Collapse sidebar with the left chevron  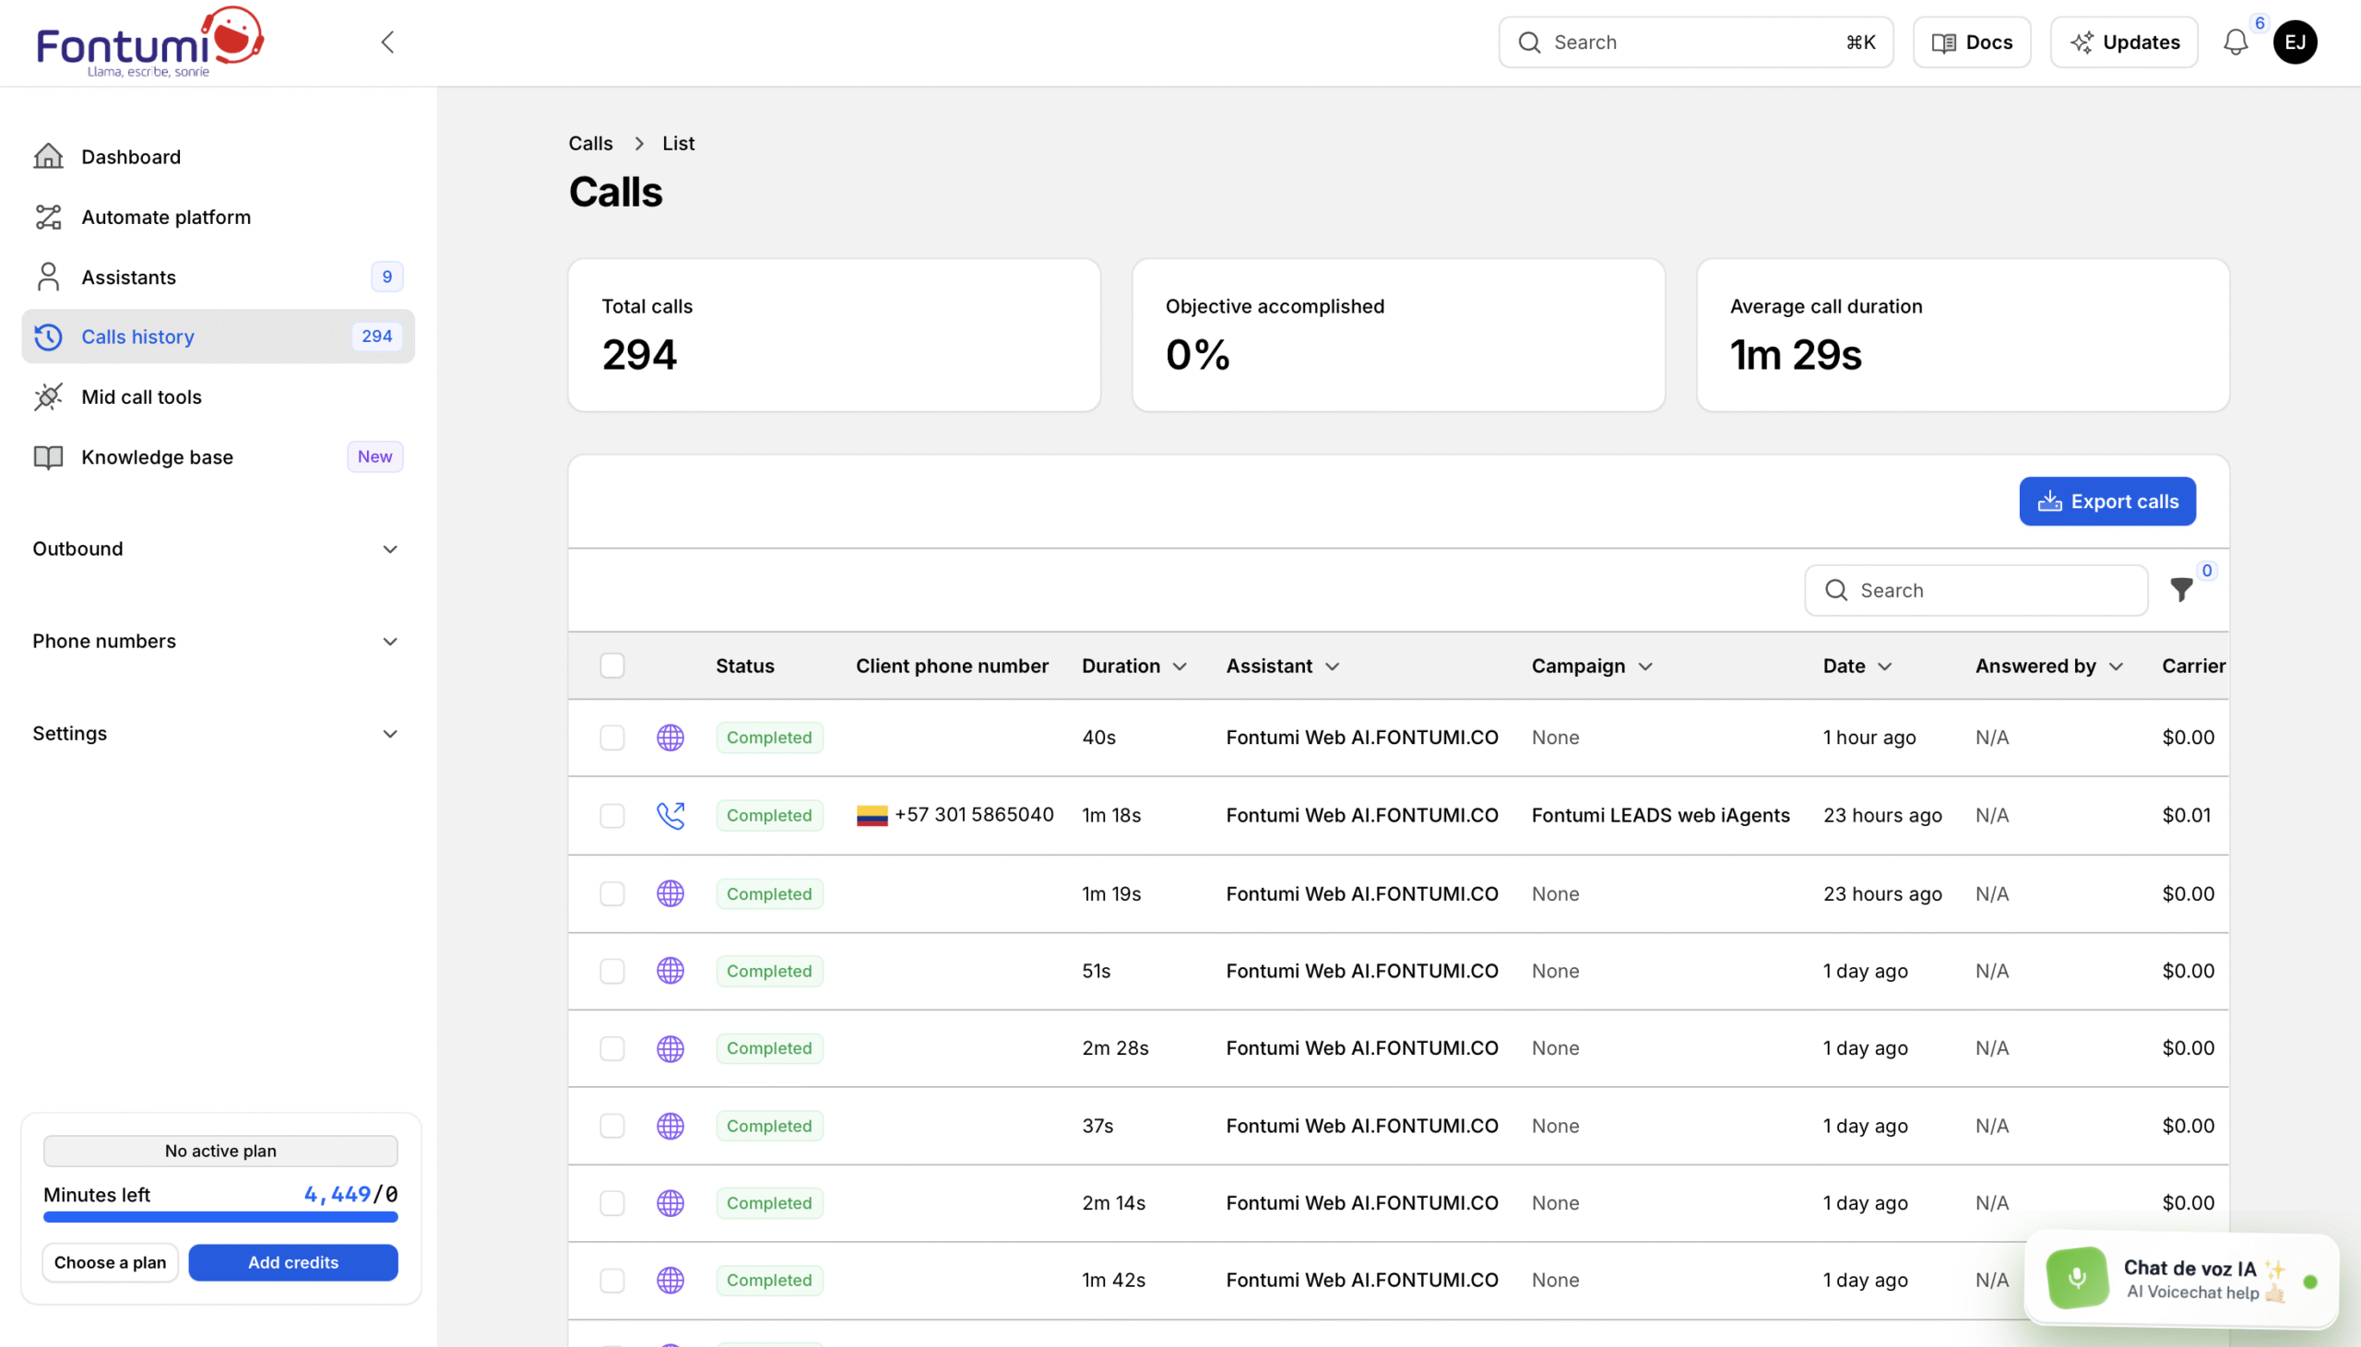tap(387, 42)
